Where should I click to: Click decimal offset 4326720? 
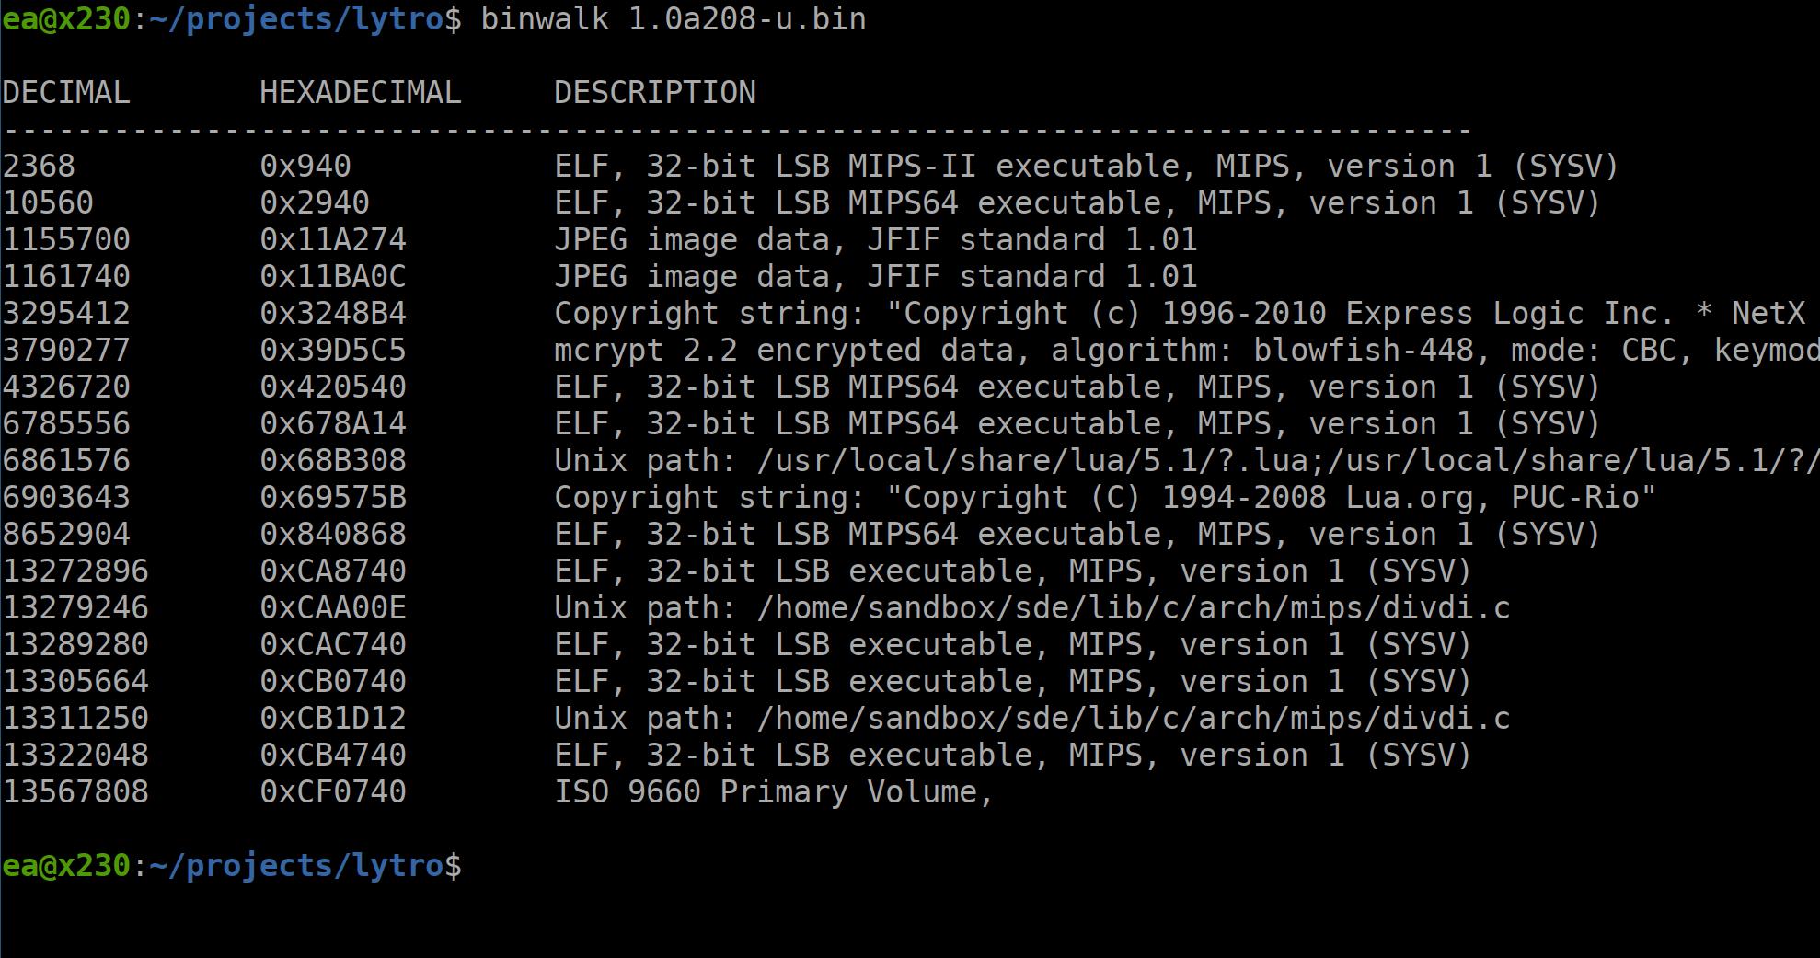tap(66, 387)
